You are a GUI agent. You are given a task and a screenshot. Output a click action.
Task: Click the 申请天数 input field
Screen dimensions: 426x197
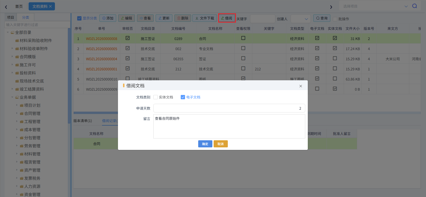(x=229, y=108)
